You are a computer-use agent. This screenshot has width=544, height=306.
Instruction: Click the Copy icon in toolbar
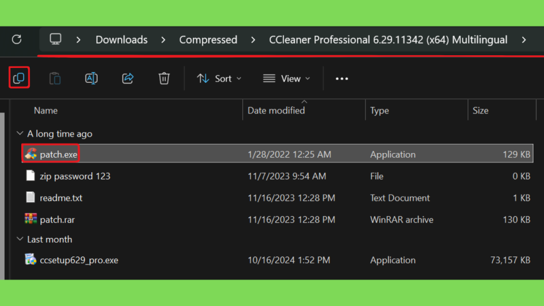[19, 78]
